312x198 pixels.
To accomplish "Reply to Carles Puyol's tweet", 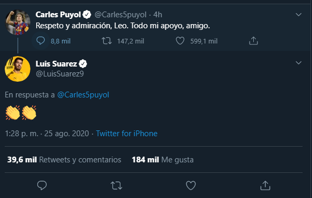I will click(40, 41).
